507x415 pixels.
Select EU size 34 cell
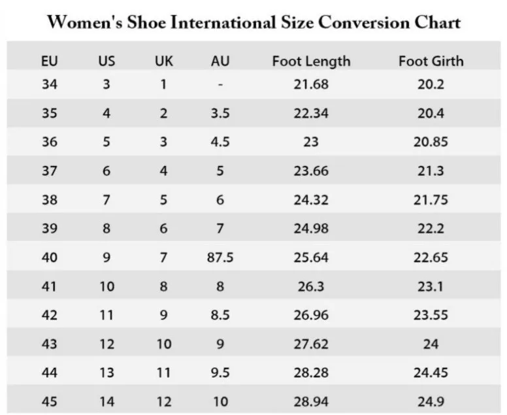point(49,84)
